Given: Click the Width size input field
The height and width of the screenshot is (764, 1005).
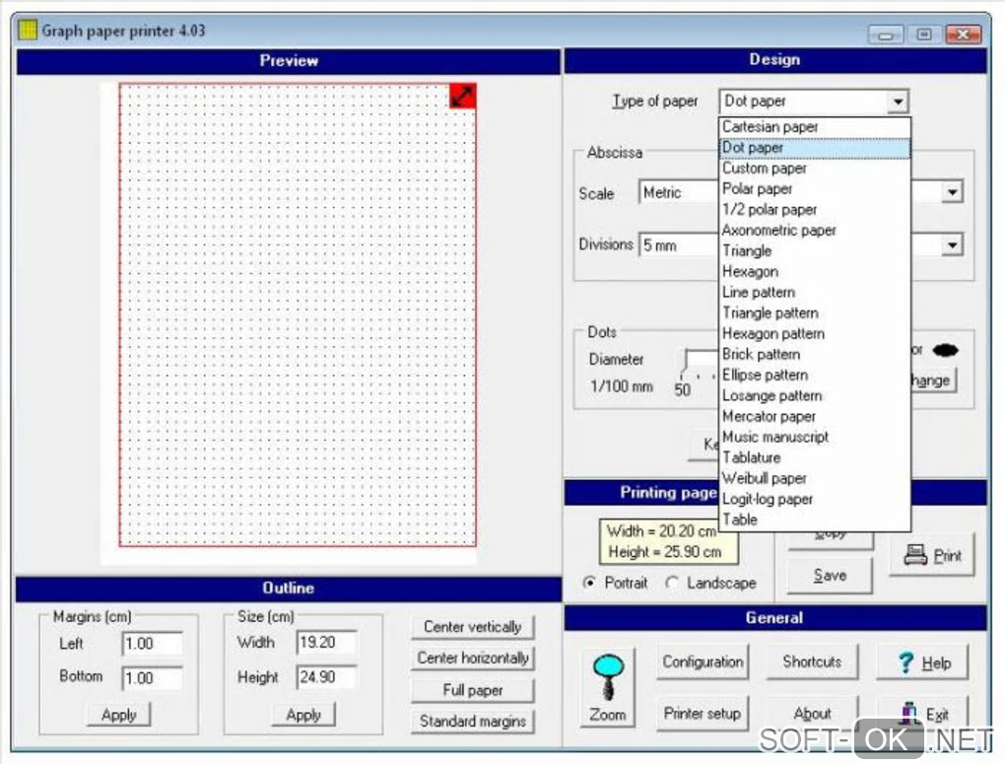Looking at the screenshot, I should tap(327, 643).
